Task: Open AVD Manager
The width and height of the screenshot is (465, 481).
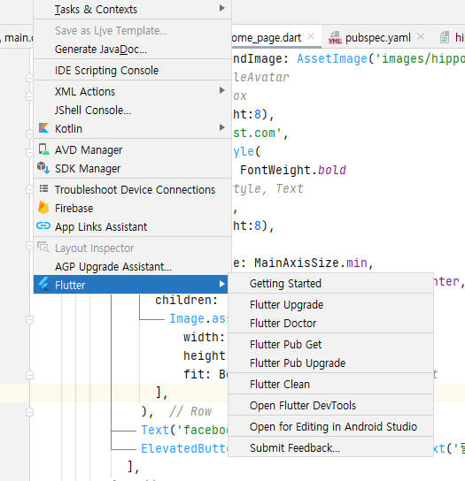Action: (x=133, y=149)
